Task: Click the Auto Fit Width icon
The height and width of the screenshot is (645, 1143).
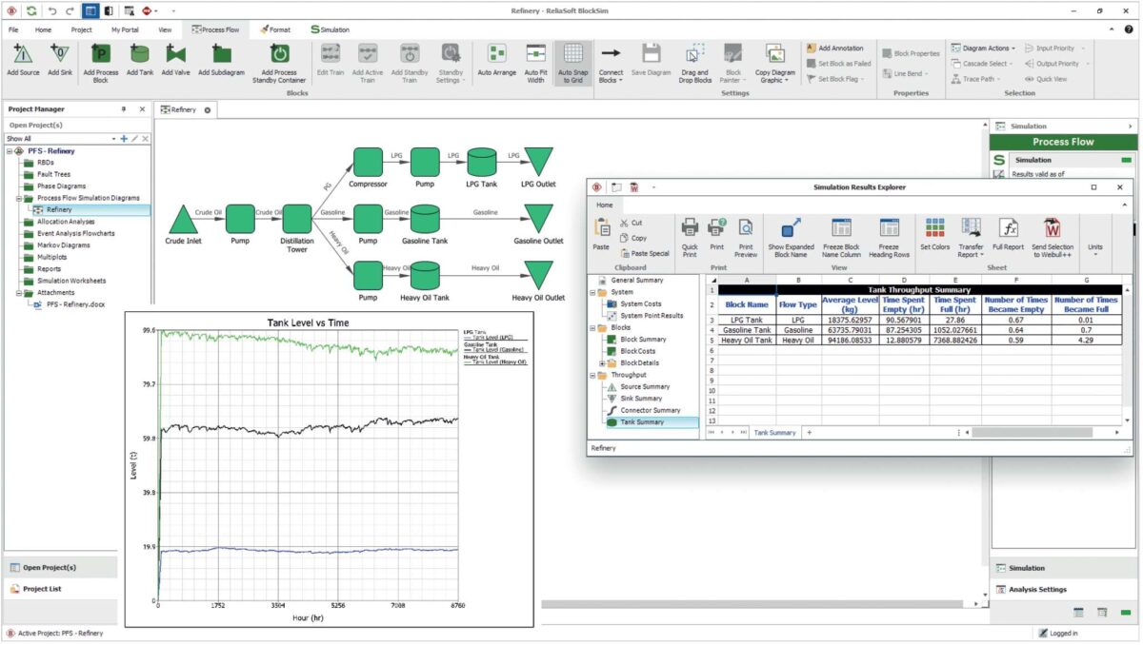Action: (536, 54)
